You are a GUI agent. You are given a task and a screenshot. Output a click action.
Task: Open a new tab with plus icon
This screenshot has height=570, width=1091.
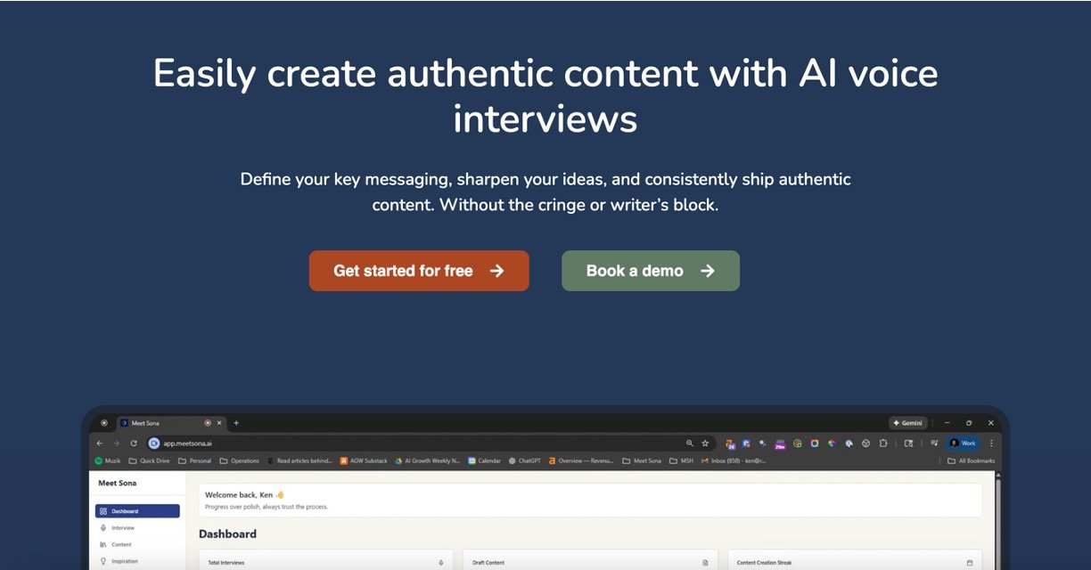click(x=236, y=423)
